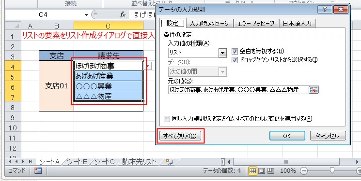Select cell あげあげ産業
Screen dimensions: 361x181
coord(109,76)
